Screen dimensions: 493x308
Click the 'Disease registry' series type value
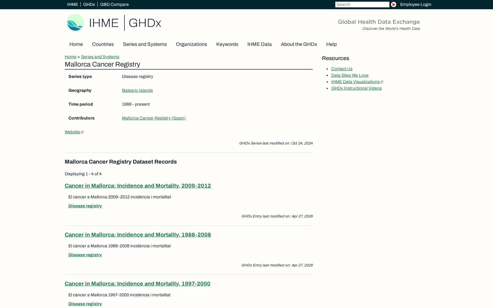click(x=137, y=77)
